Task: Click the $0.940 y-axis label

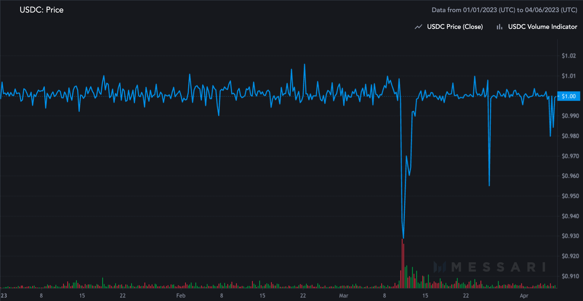Action: coord(570,216)
